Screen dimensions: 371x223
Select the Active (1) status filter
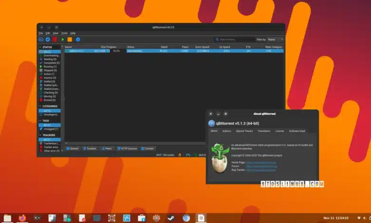tap(49, 74)
